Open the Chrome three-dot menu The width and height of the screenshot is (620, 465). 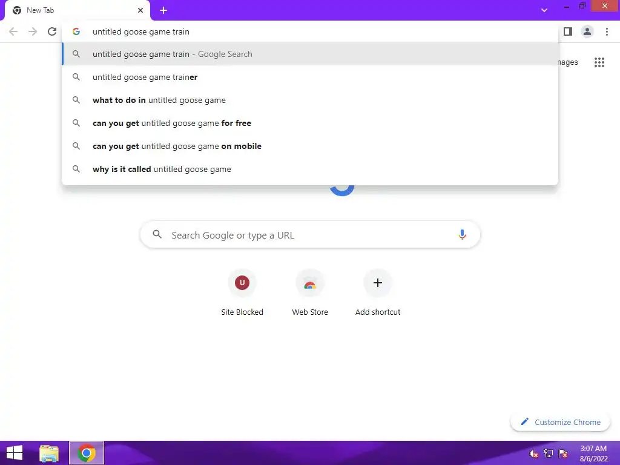(607, 31)
